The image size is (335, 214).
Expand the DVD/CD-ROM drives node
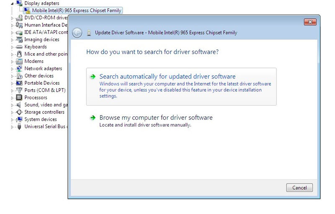[x=12, y=18]
